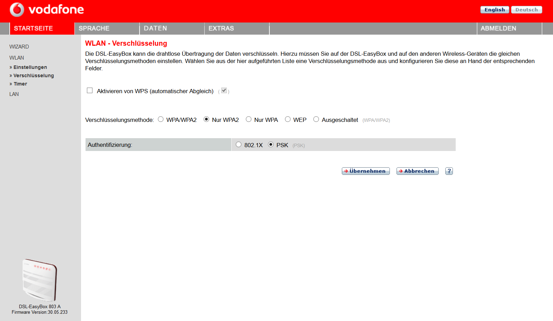Choose Ausgeschaltet to disable encryption
The image size is (553, 321).
click(x=316, y=119)
